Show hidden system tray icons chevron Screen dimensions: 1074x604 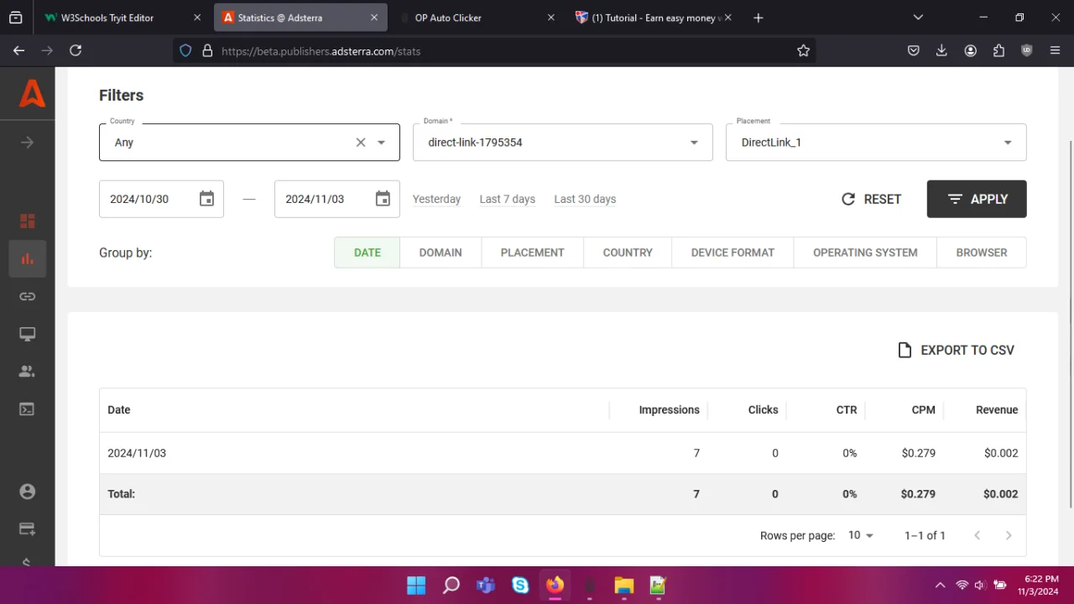[x=940, y=585]
